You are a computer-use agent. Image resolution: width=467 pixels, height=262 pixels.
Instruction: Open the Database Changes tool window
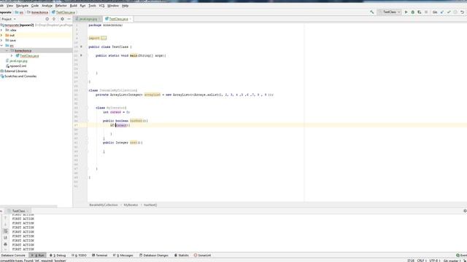point(154,255)
